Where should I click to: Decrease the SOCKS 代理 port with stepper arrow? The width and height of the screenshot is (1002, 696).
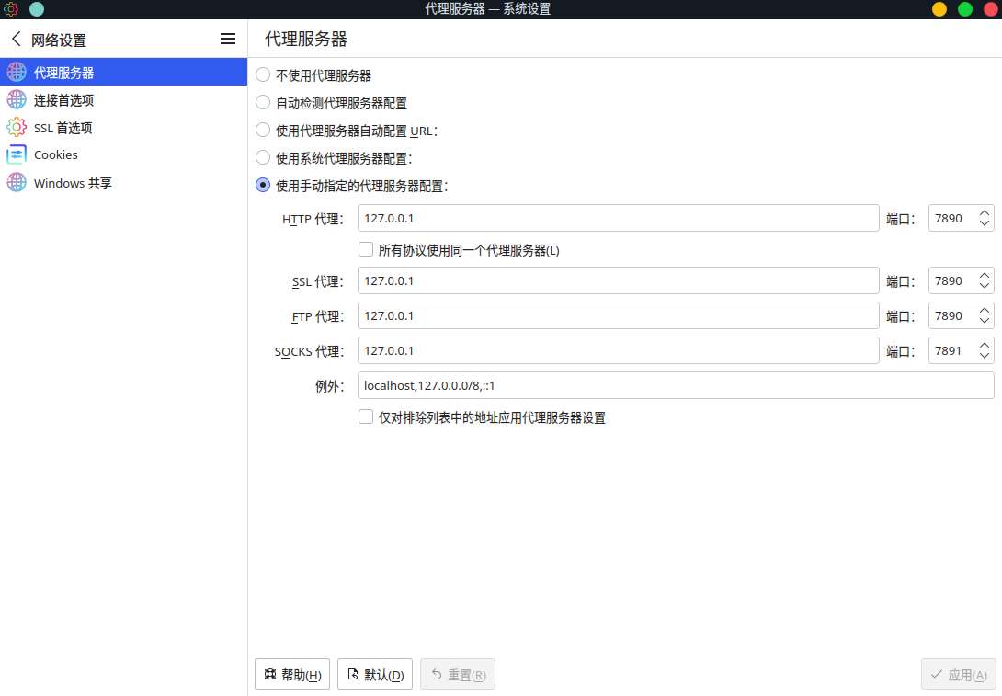pyautogui.click(x=985, y=356)
